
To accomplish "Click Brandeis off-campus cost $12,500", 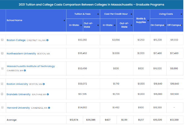I will point(174,94).
